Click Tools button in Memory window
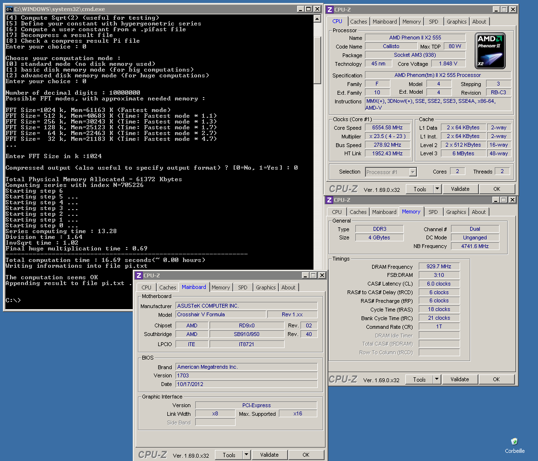The image size is (538, 461). [x=419, y=379]
